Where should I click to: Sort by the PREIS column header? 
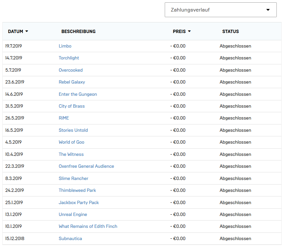coord(182,31)
